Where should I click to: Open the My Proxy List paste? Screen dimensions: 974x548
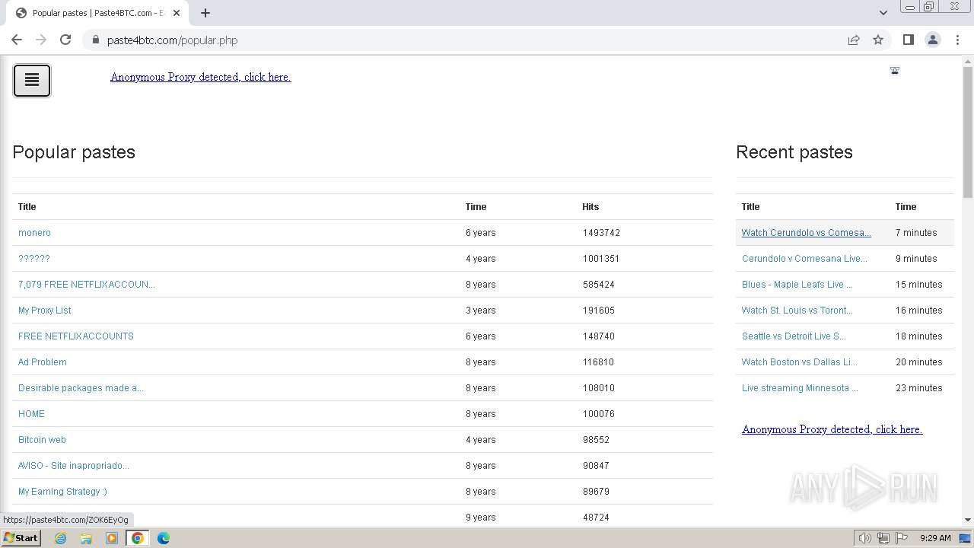point(45,311)
